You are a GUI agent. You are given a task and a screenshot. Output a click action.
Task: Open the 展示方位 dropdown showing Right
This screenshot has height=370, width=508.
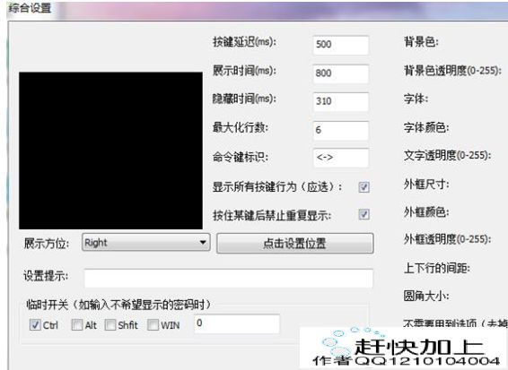145,243
